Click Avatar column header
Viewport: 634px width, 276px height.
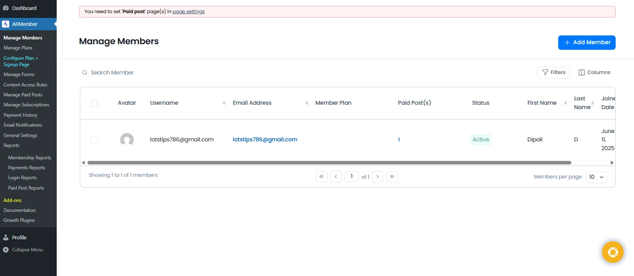tap(127, 103)
